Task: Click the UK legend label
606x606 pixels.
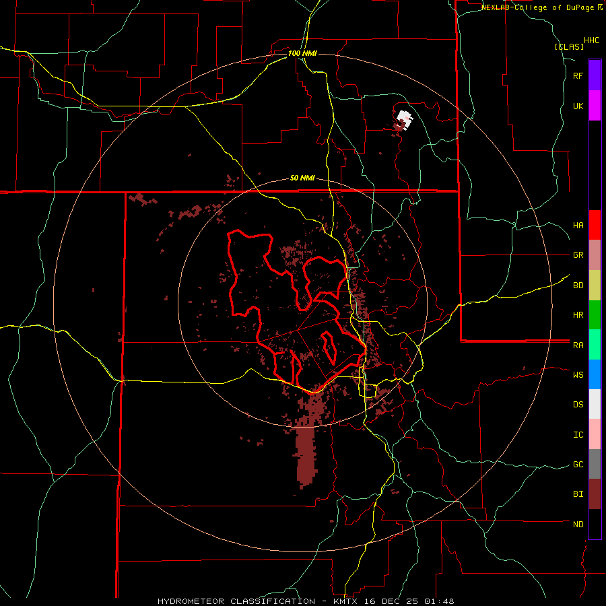Action: 578,106
